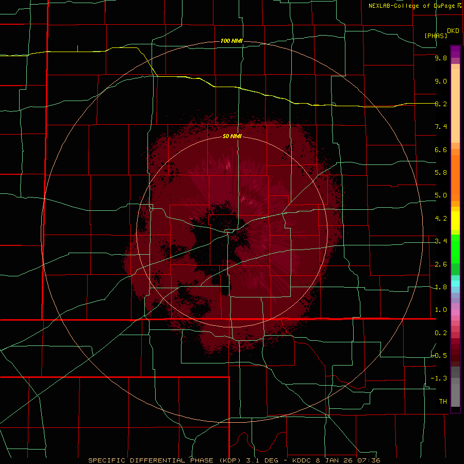Click the purple segment of the color bar
The width and height of the screenshot is (464, 464).
[x=455, y=52]
